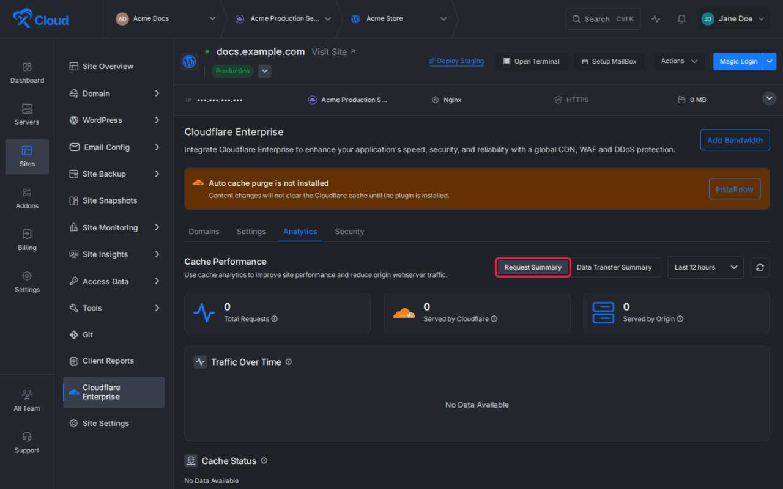783x489 pixels.
Task: Show info for Cache Status
Action: 264,461
